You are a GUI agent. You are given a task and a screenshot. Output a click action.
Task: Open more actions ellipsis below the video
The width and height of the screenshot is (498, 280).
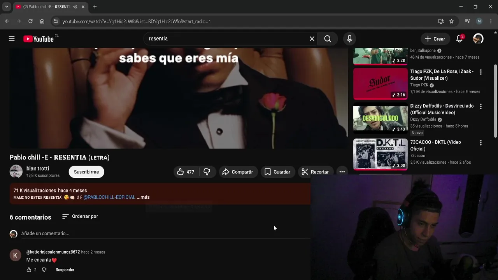click(x=342, y=172)
